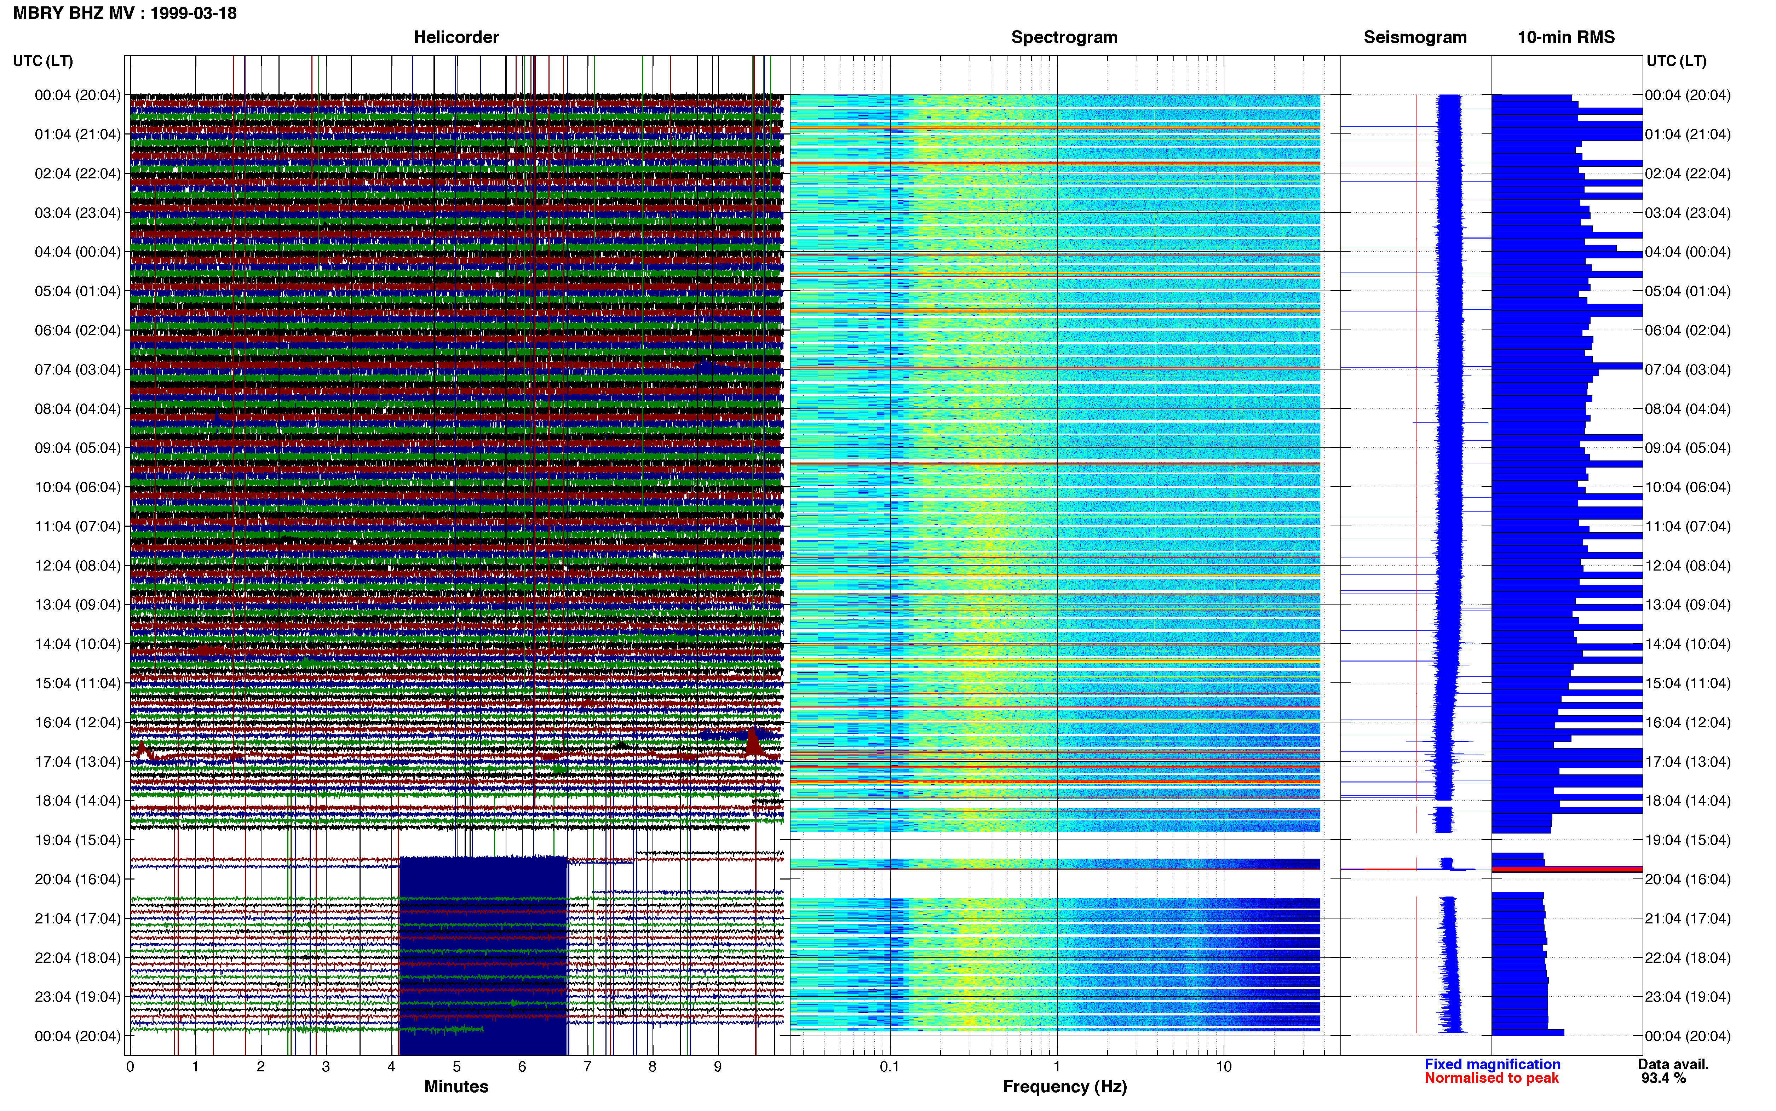Click the 'Fixed magnification' legend text
This screenshot has width=1776, height=1111.
[1493, 1064]
